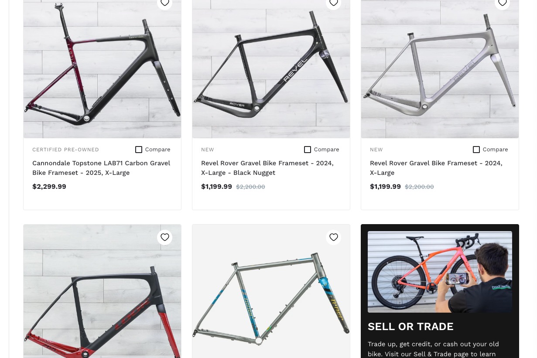View the black Revel Rover frameset image
Image resolution: width=537 pixels, height=358 pixels.
[x=271, y=69]
